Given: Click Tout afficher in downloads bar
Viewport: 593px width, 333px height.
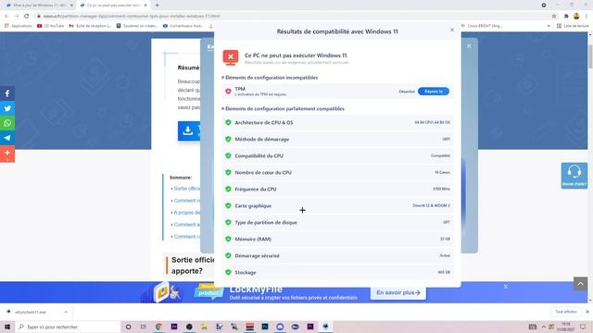Looking at the screenshot, I should point(566,312).
